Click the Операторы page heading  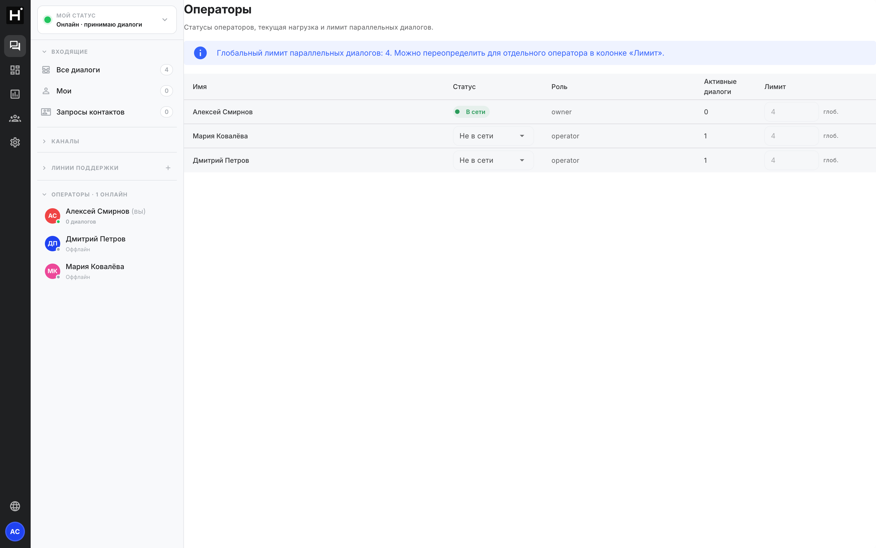(x=218, y=9)
